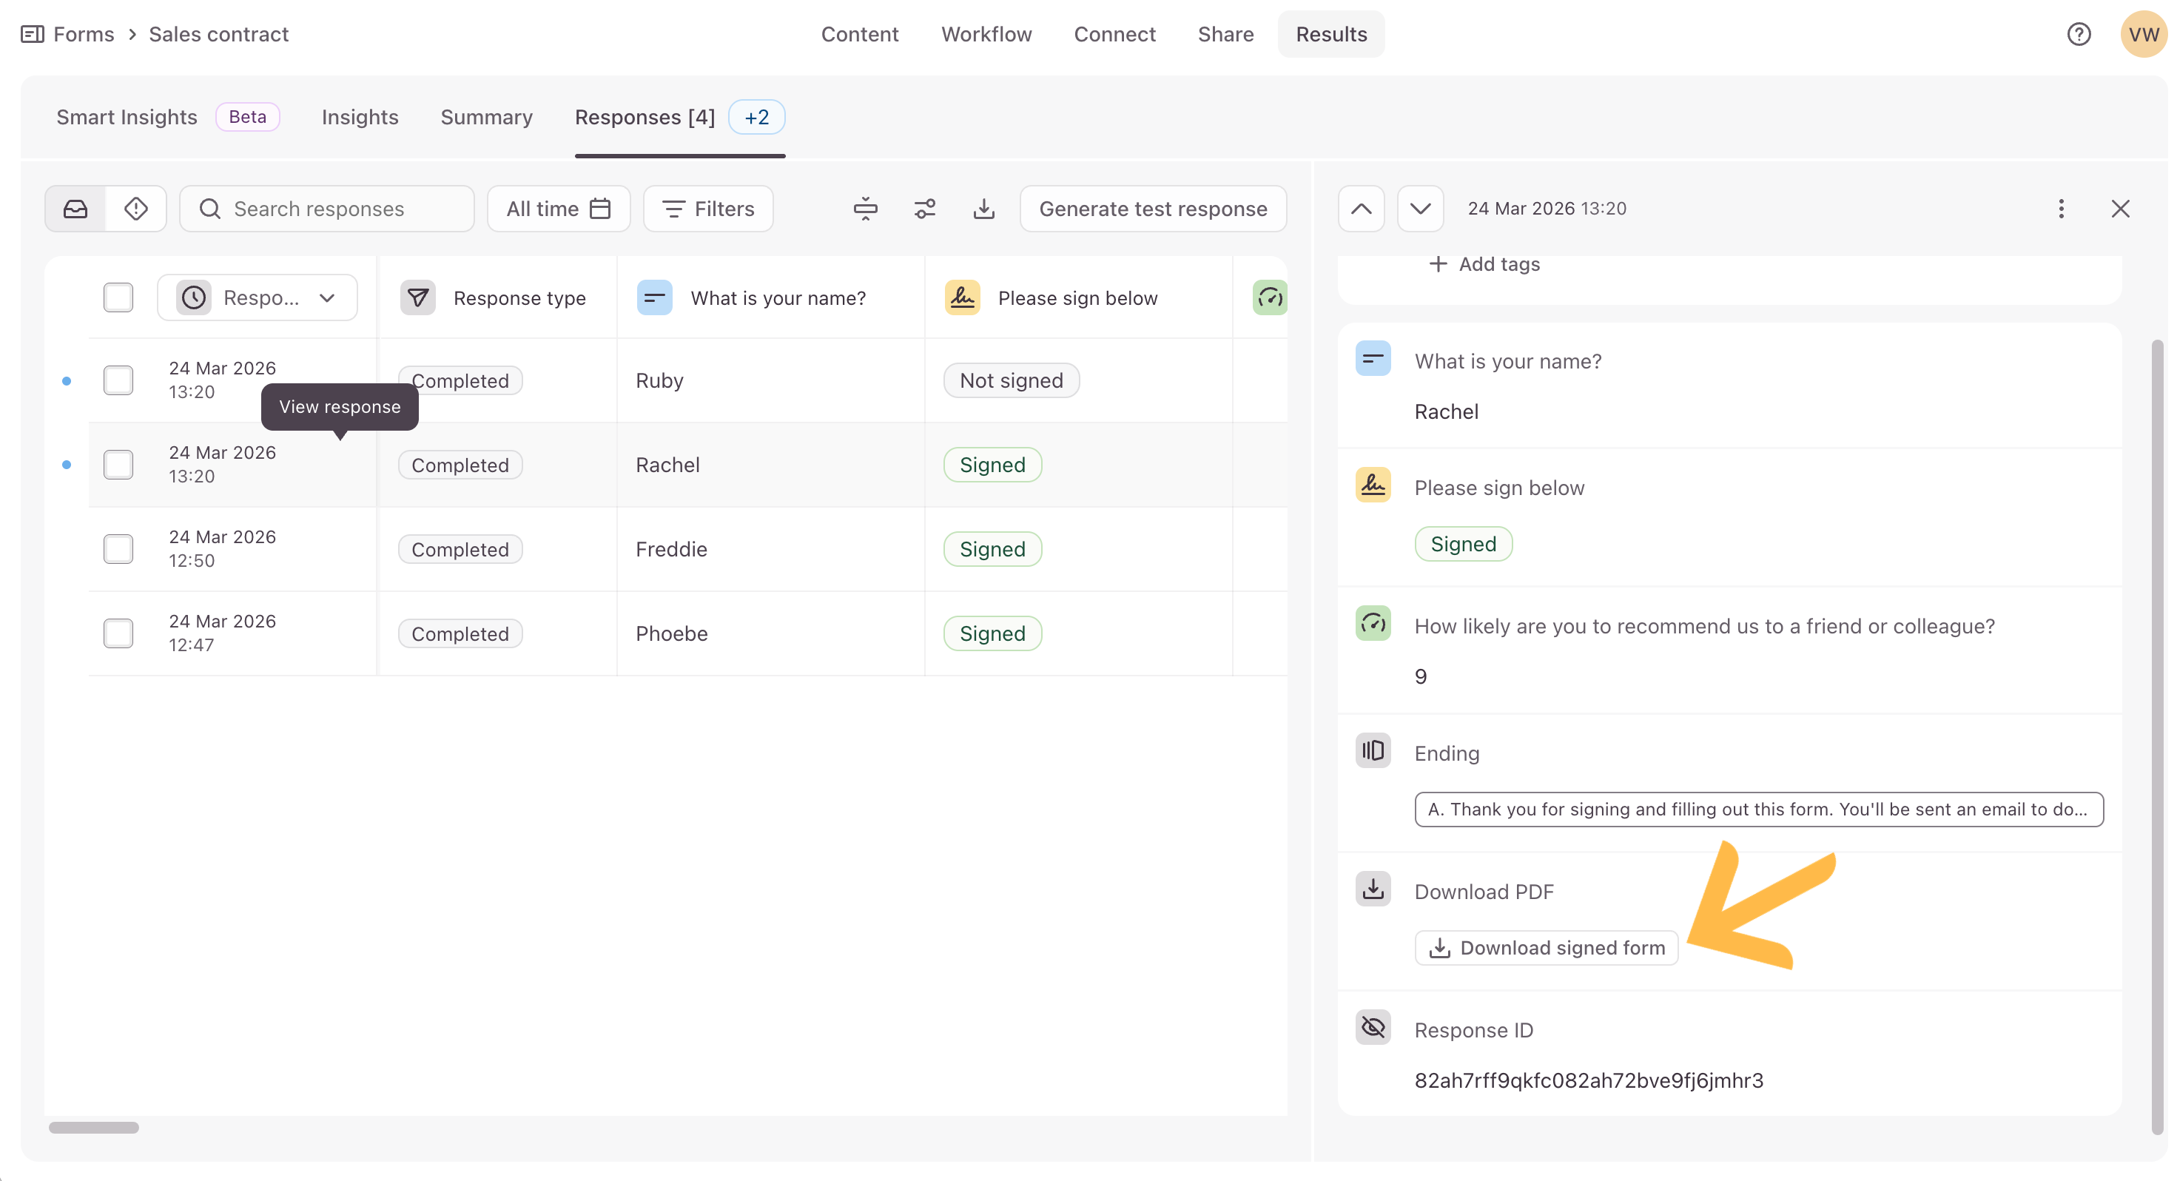Open three-dot more options menu

tap(2062, 209)
